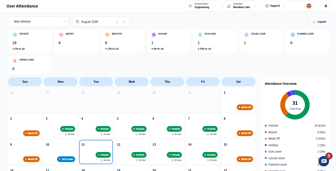Click the Sick Leave badge on August 10
The width and height of the screenshot is (336, 171).
click(x=66, y=159)
